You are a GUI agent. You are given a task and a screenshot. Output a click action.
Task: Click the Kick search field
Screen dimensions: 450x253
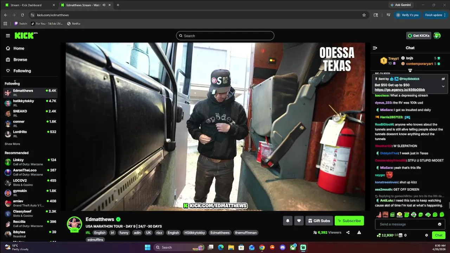pyautogui.click(x=225, y=35)
